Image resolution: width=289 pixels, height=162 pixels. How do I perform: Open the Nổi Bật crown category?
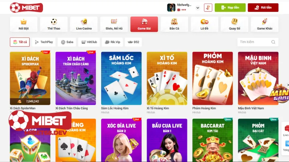(23, 24)
